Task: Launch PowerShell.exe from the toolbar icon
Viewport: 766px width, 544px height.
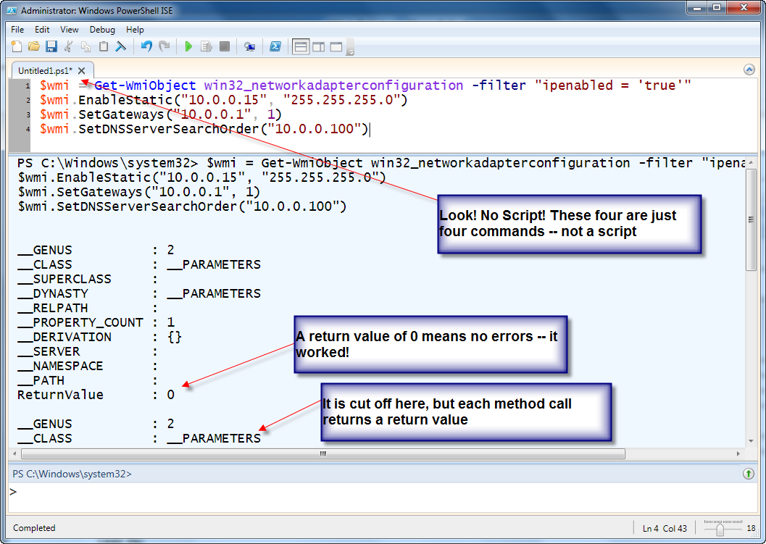Action: click(275, 46)
